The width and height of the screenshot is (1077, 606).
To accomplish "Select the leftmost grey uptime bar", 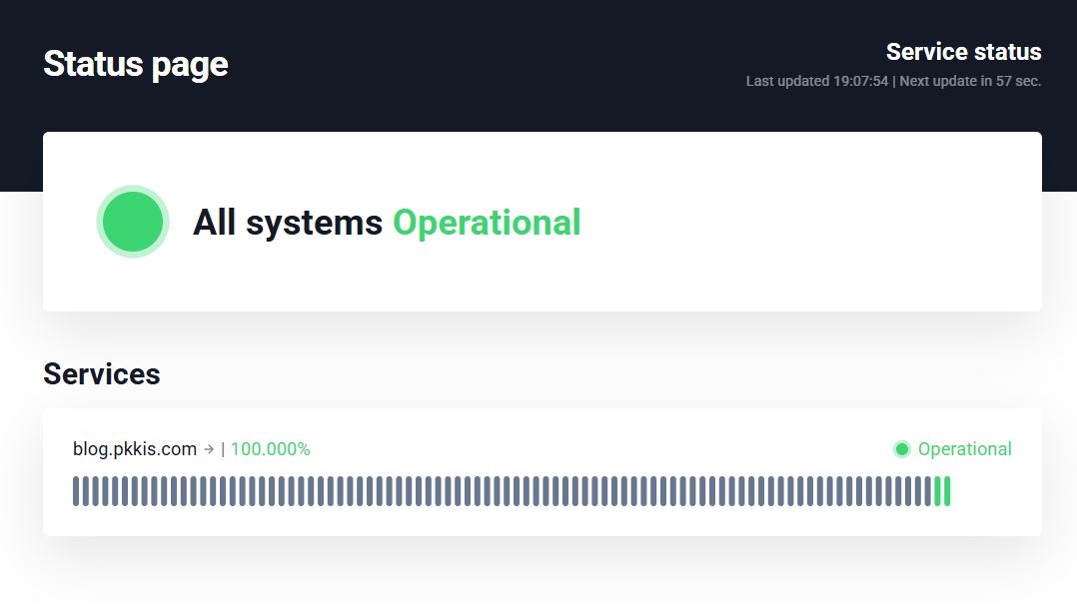I will click(76, 491).
